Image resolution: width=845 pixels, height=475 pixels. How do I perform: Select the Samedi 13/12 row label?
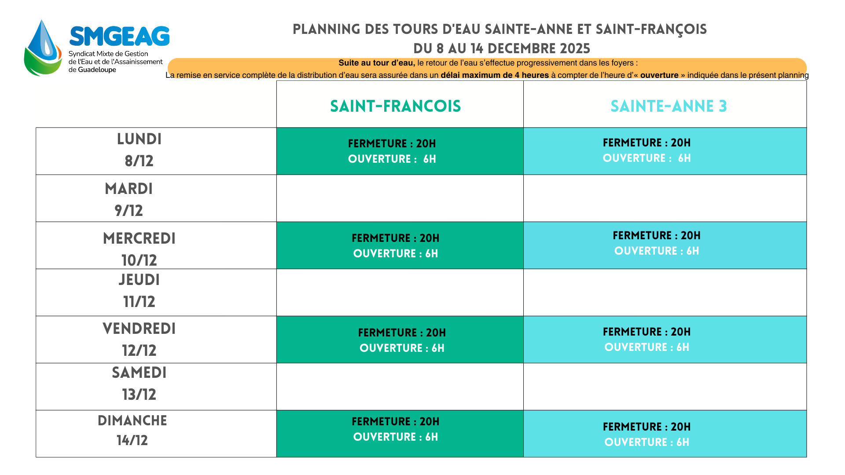[139, 384]
